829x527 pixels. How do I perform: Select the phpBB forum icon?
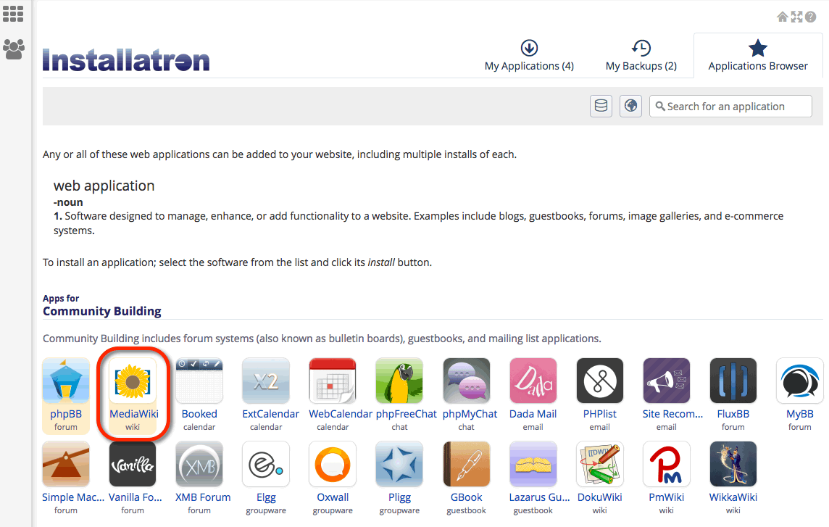pos(66,381)
